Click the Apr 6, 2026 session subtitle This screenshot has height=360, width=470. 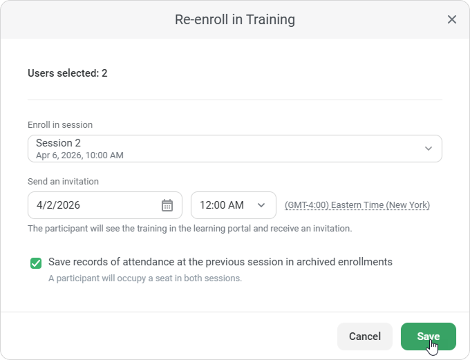tap(79, 155)
